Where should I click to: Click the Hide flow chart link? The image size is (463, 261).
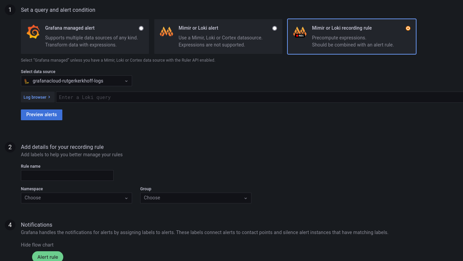(37, 245)
